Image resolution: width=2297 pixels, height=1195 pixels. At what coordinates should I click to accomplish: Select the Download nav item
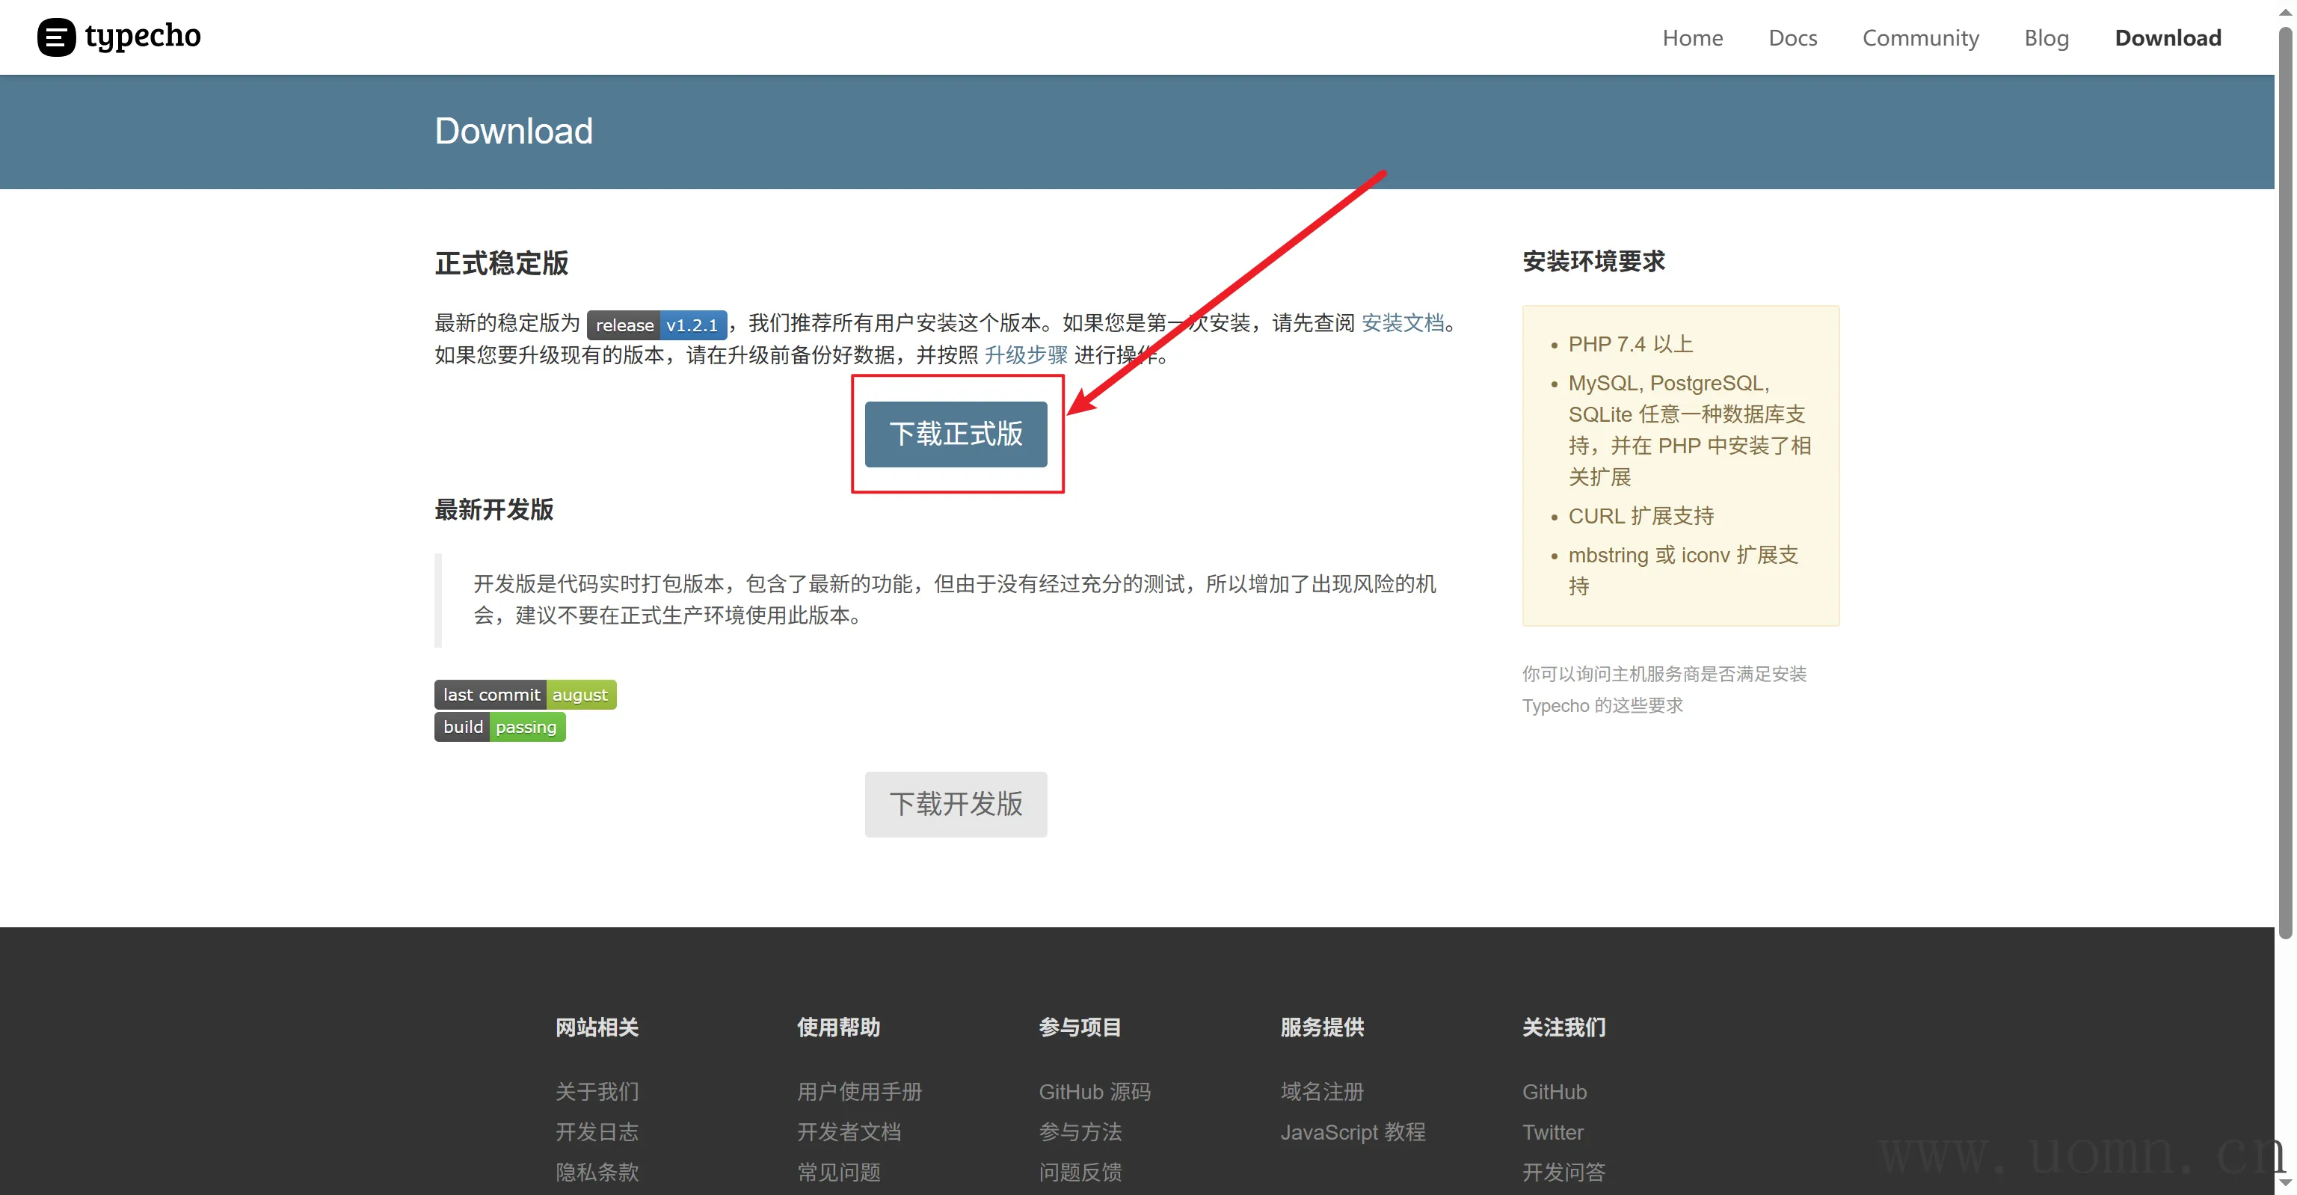click(x=2167, y=37)
